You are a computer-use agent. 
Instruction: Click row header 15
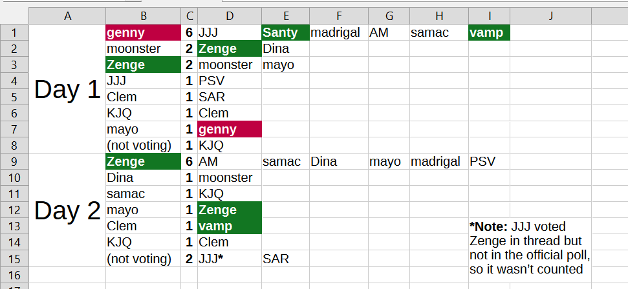click(14, 259)
